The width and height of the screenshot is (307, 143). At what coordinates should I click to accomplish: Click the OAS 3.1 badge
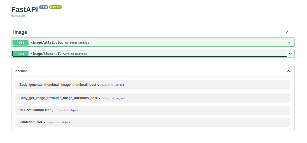click(x=55, y=7)
